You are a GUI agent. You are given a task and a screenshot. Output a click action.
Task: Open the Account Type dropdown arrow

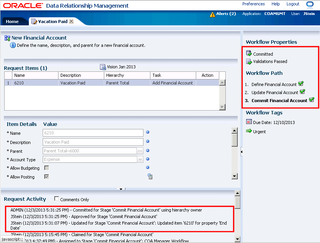(x=140, y=159)
